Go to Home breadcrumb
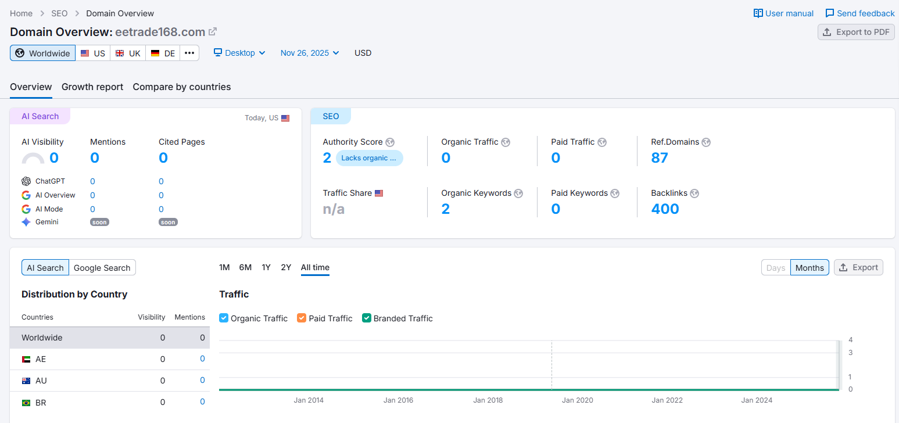This screenshot has height=423, width=899. (21, 13)
